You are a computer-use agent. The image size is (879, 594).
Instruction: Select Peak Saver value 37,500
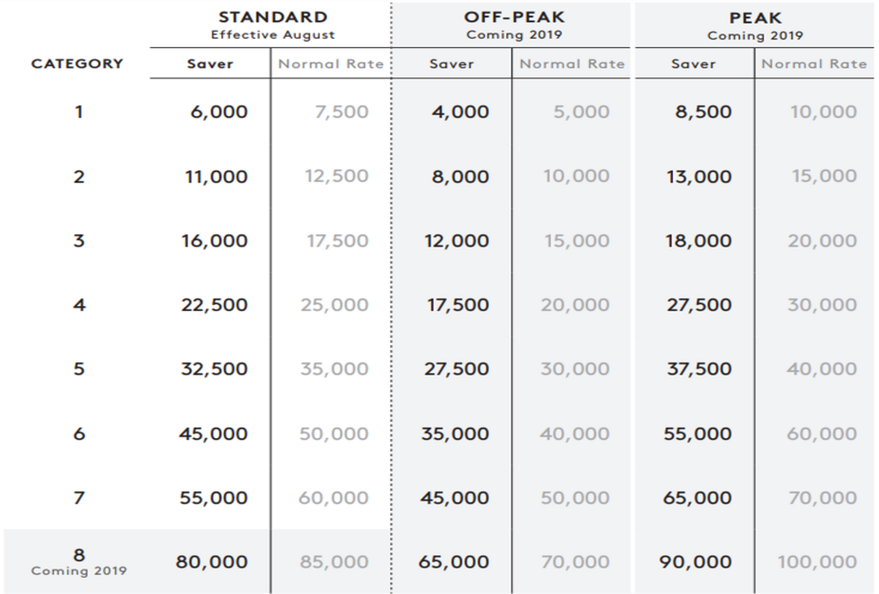click(699, 369)
